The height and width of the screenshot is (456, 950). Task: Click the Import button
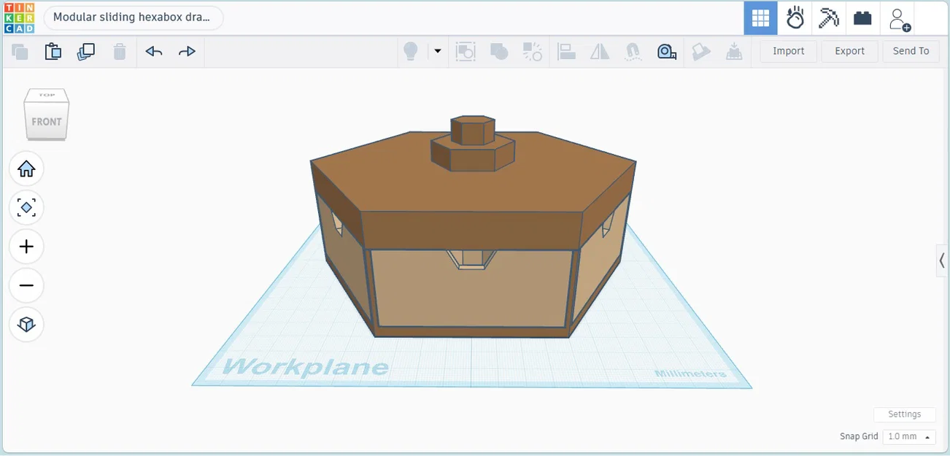788,51
